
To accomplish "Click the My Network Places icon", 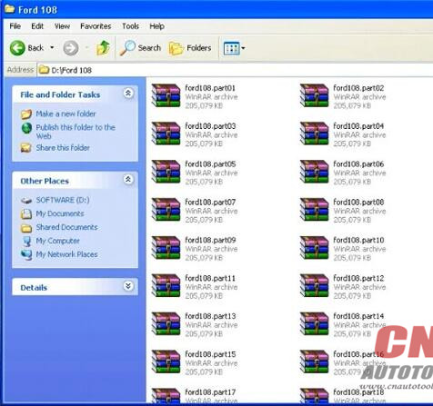I will pyautogui.click(x=26, y=254).
